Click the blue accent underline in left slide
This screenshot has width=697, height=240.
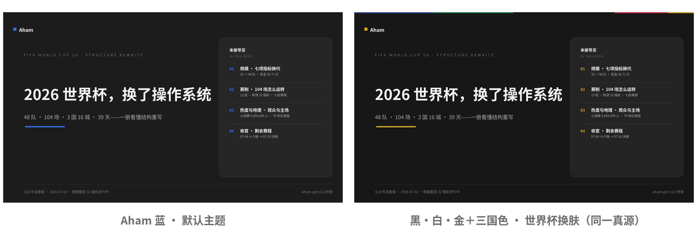pyautogui.click(x=45, y=126)
